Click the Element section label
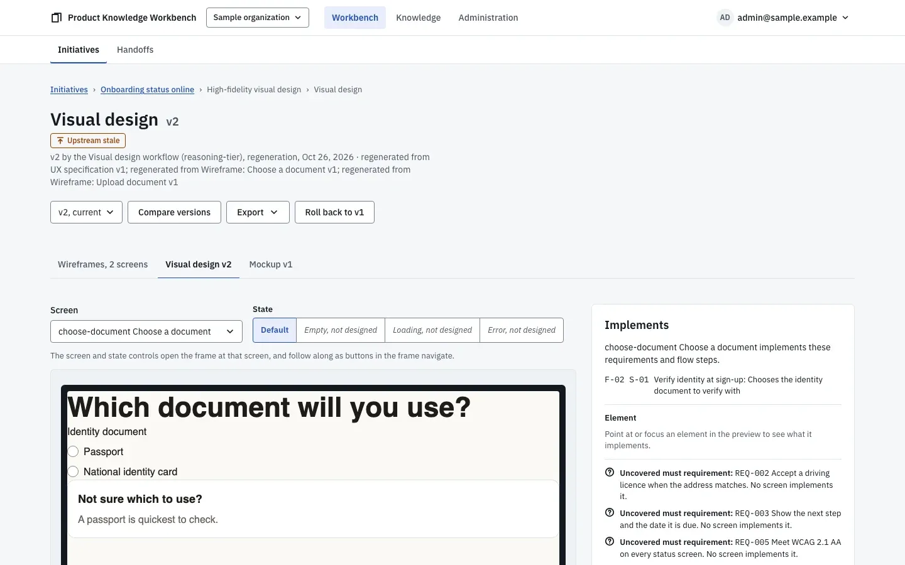The height and width of the screenshot is (565, 905). click(x=620, y=418)
